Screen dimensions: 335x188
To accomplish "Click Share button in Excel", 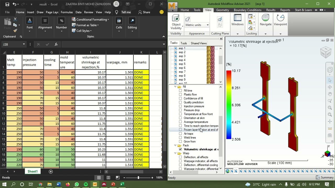I will pyautogui.click(x=144, y=12).
